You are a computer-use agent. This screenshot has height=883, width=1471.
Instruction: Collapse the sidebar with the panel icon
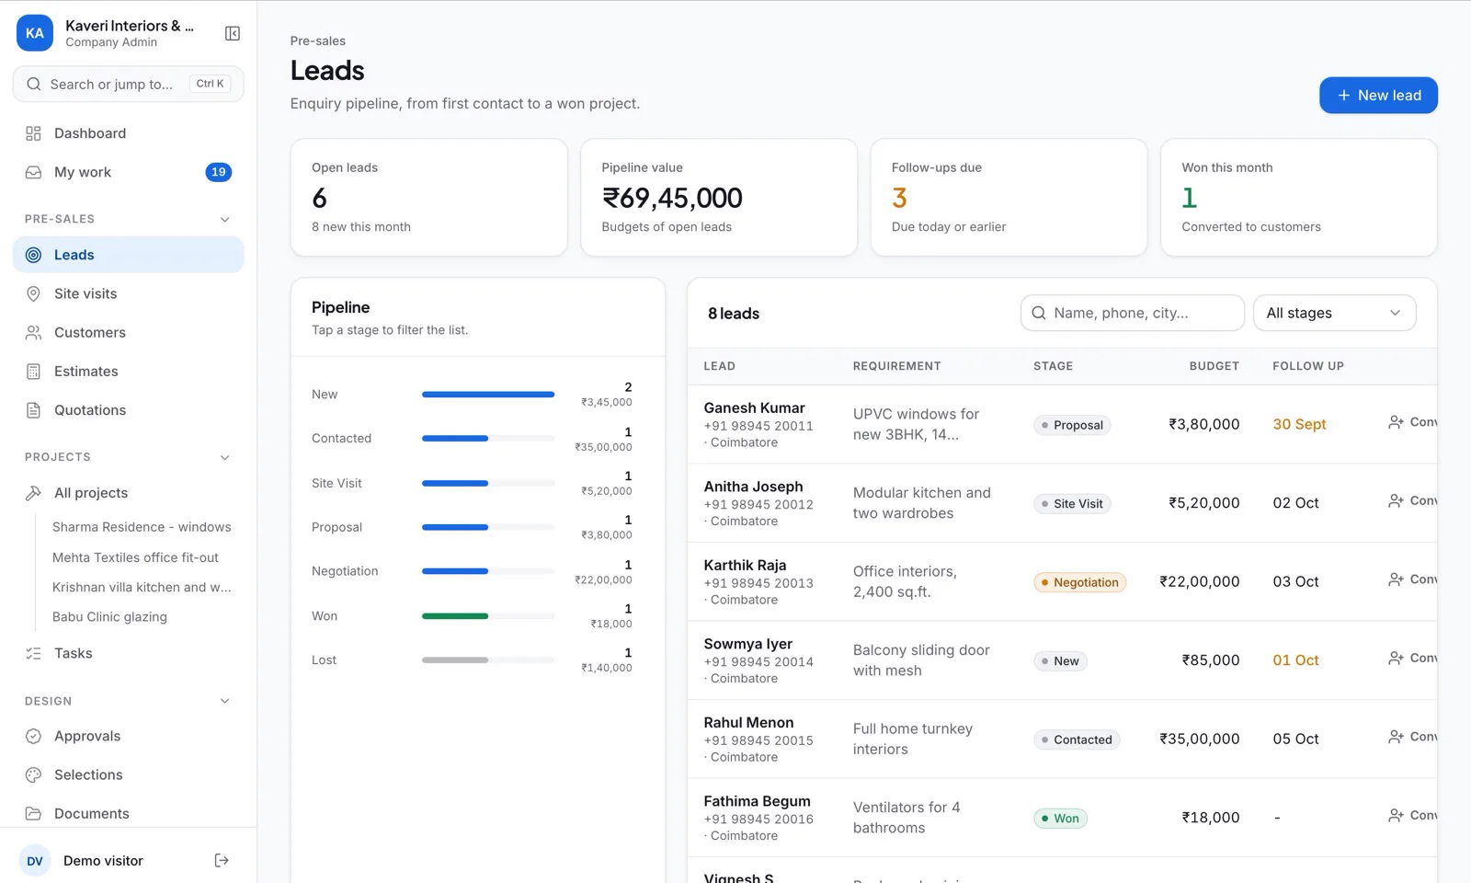coord(233,33)
